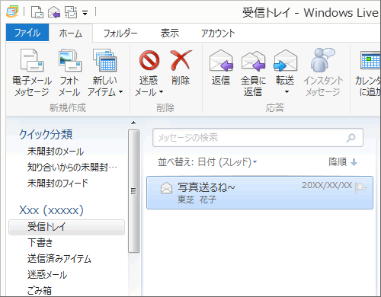
Task: Switch to the ホーム tab
Action: click(71, 33)
